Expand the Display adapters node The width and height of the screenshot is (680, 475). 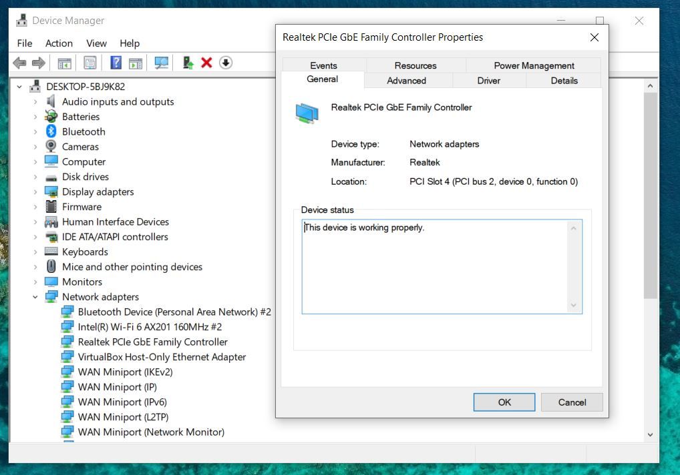pos(35,192)
